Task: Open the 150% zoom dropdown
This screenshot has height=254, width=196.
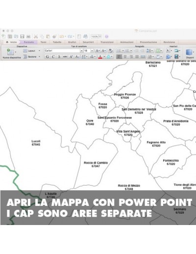Action: click(100, 36)
